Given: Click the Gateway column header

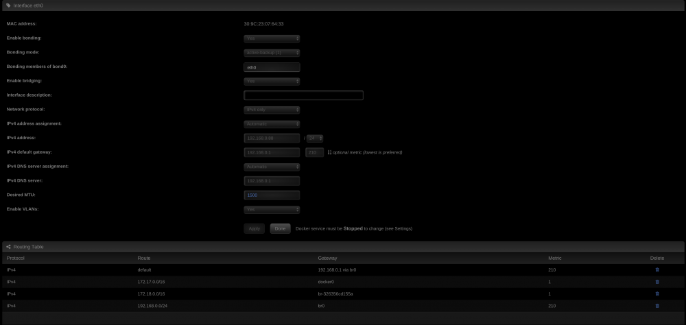Looking at the screenshot, I should (x=328, y=258).
